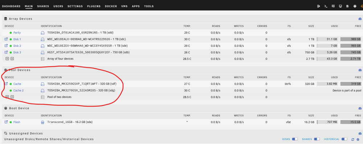Image resolution: width=363 pixels, height=144 pixels.
Task: Toggle the HISTORICAL switch
Action: point(344,139)
